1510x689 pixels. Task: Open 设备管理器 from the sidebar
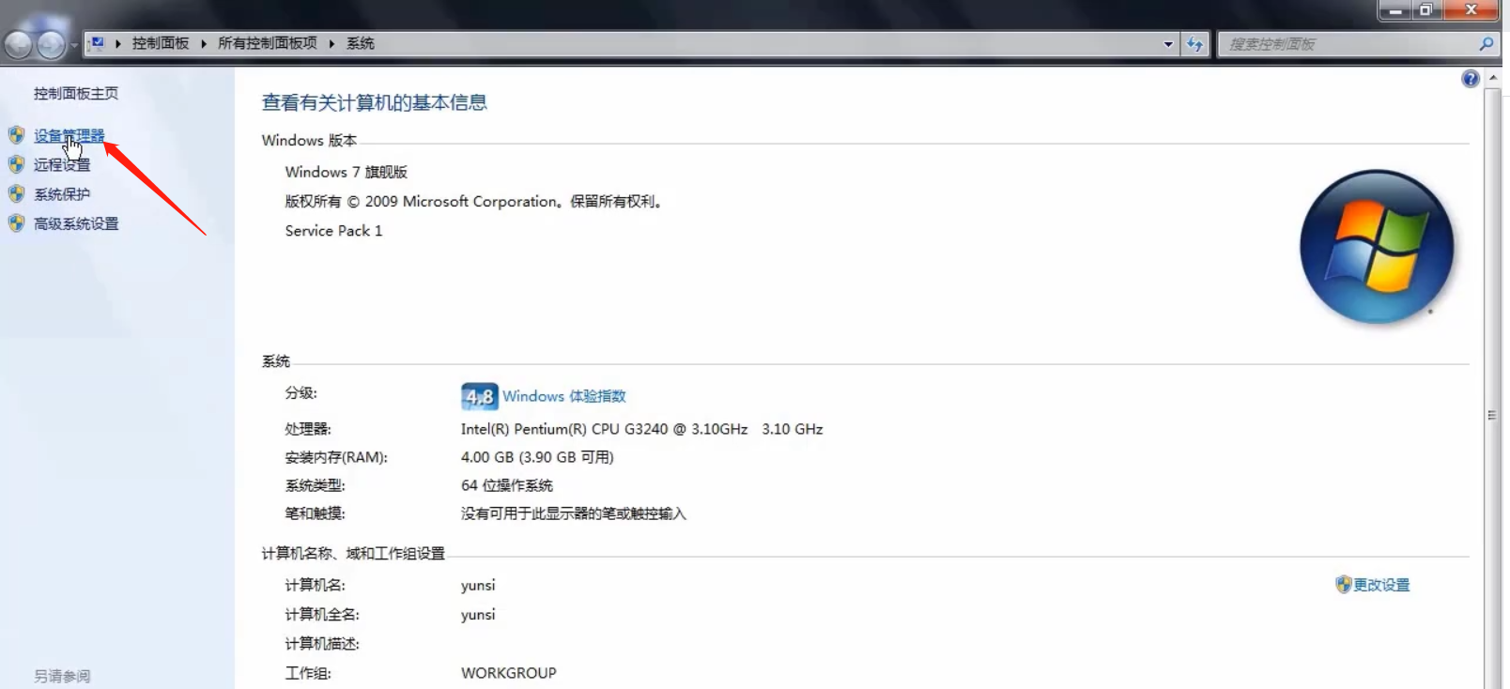69,135
